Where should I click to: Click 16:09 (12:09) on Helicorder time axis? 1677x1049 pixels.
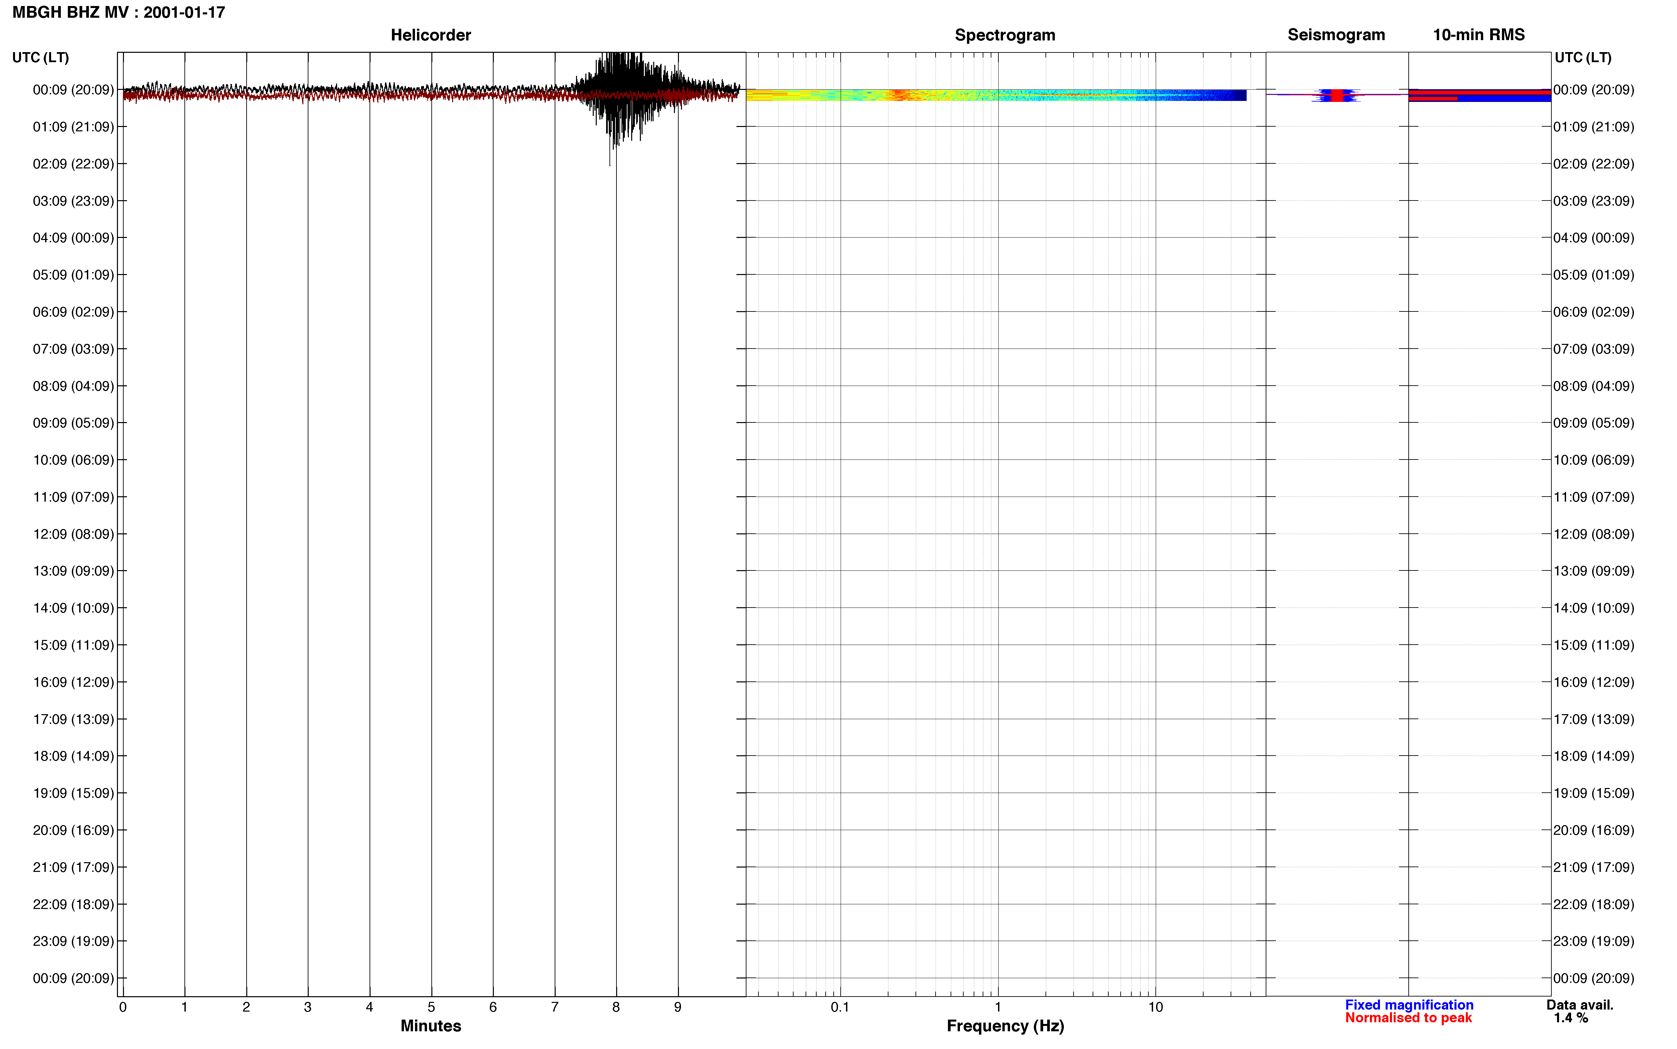click(x=74, y=682)
